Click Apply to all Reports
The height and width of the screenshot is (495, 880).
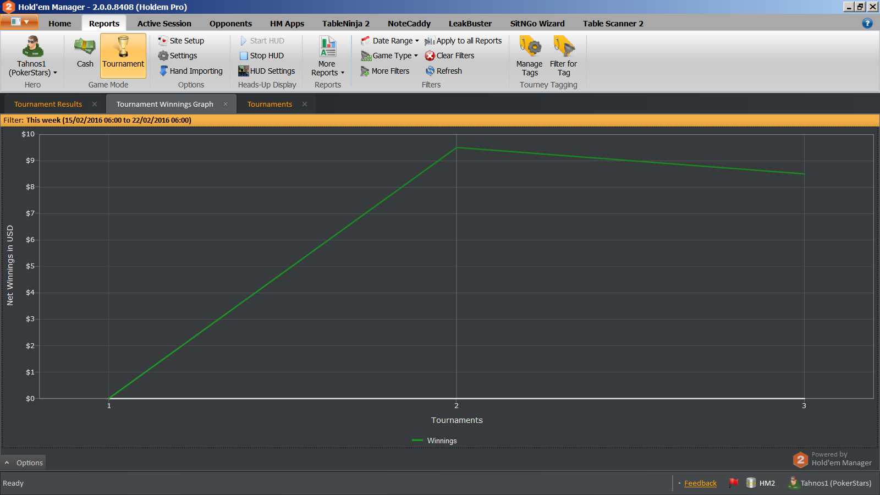tap(463, 41)
